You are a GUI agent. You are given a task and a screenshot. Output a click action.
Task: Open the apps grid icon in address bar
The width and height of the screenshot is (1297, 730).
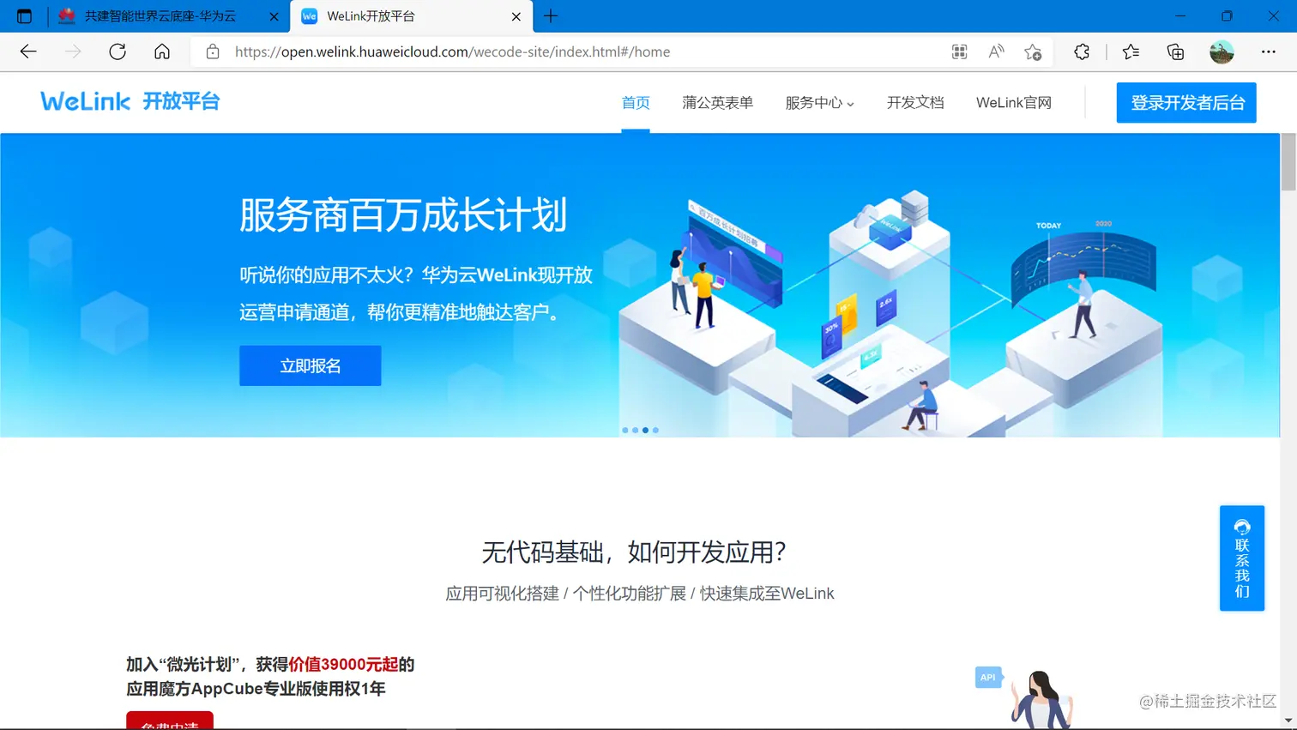point(959,51)
